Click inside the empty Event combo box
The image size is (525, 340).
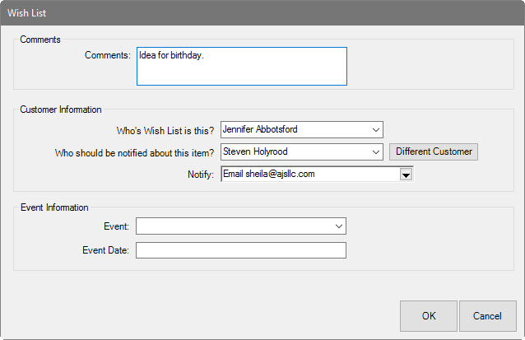(234, 226)
